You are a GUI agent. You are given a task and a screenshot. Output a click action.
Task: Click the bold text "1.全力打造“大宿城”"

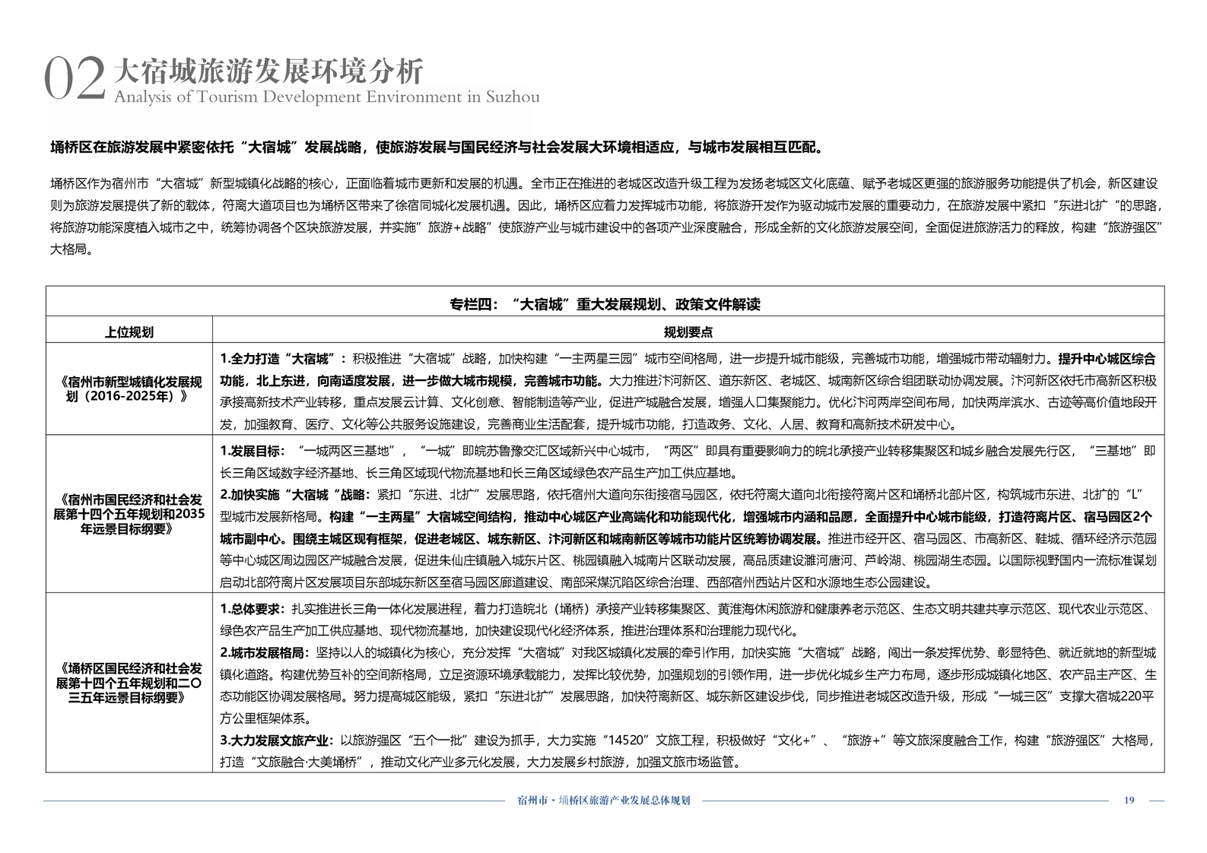pos(283,359)
